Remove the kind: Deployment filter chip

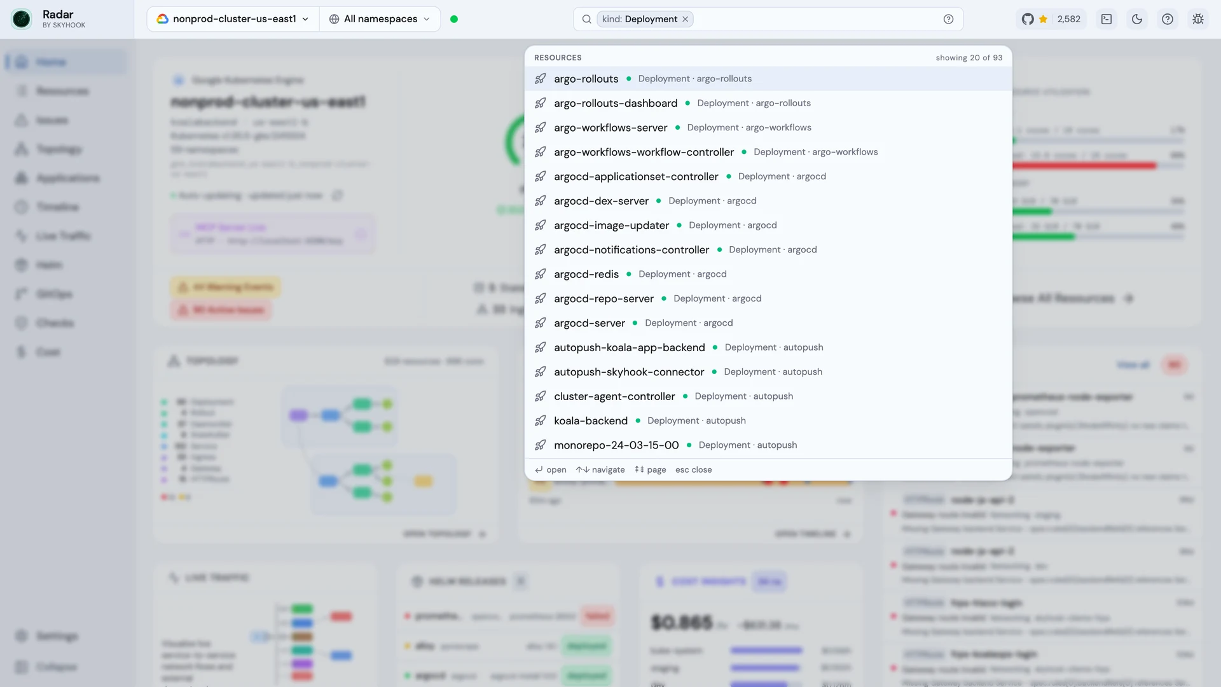(685, 19)
